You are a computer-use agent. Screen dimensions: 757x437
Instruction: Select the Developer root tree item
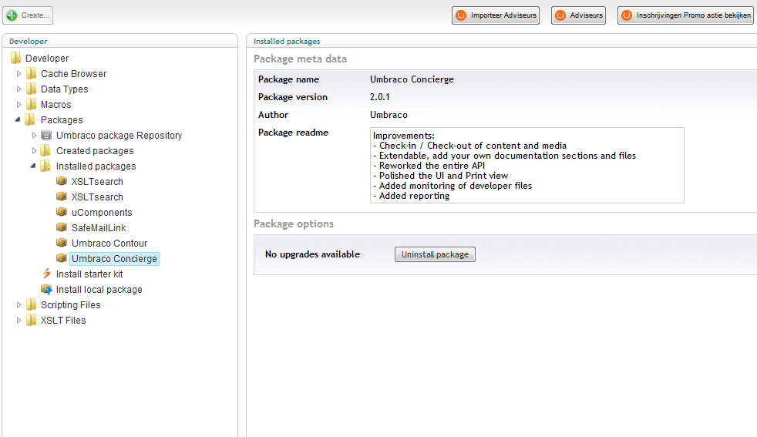[47, 59]
